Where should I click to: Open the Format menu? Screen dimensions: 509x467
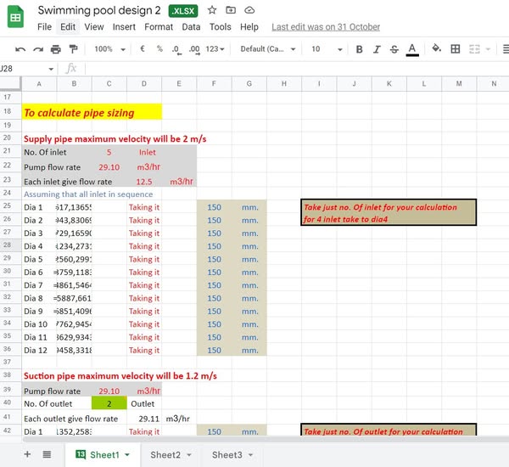click(x=159, y=27)
